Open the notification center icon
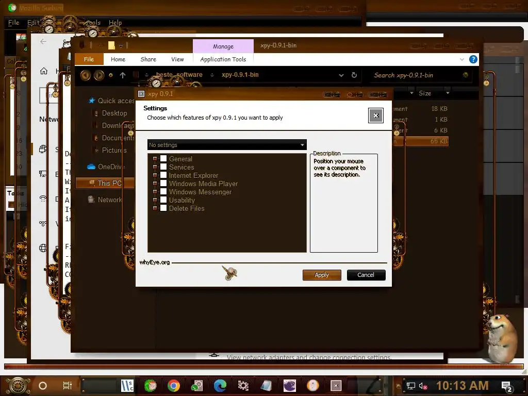This screenshot has width=528, height=396. coord(507,386)
